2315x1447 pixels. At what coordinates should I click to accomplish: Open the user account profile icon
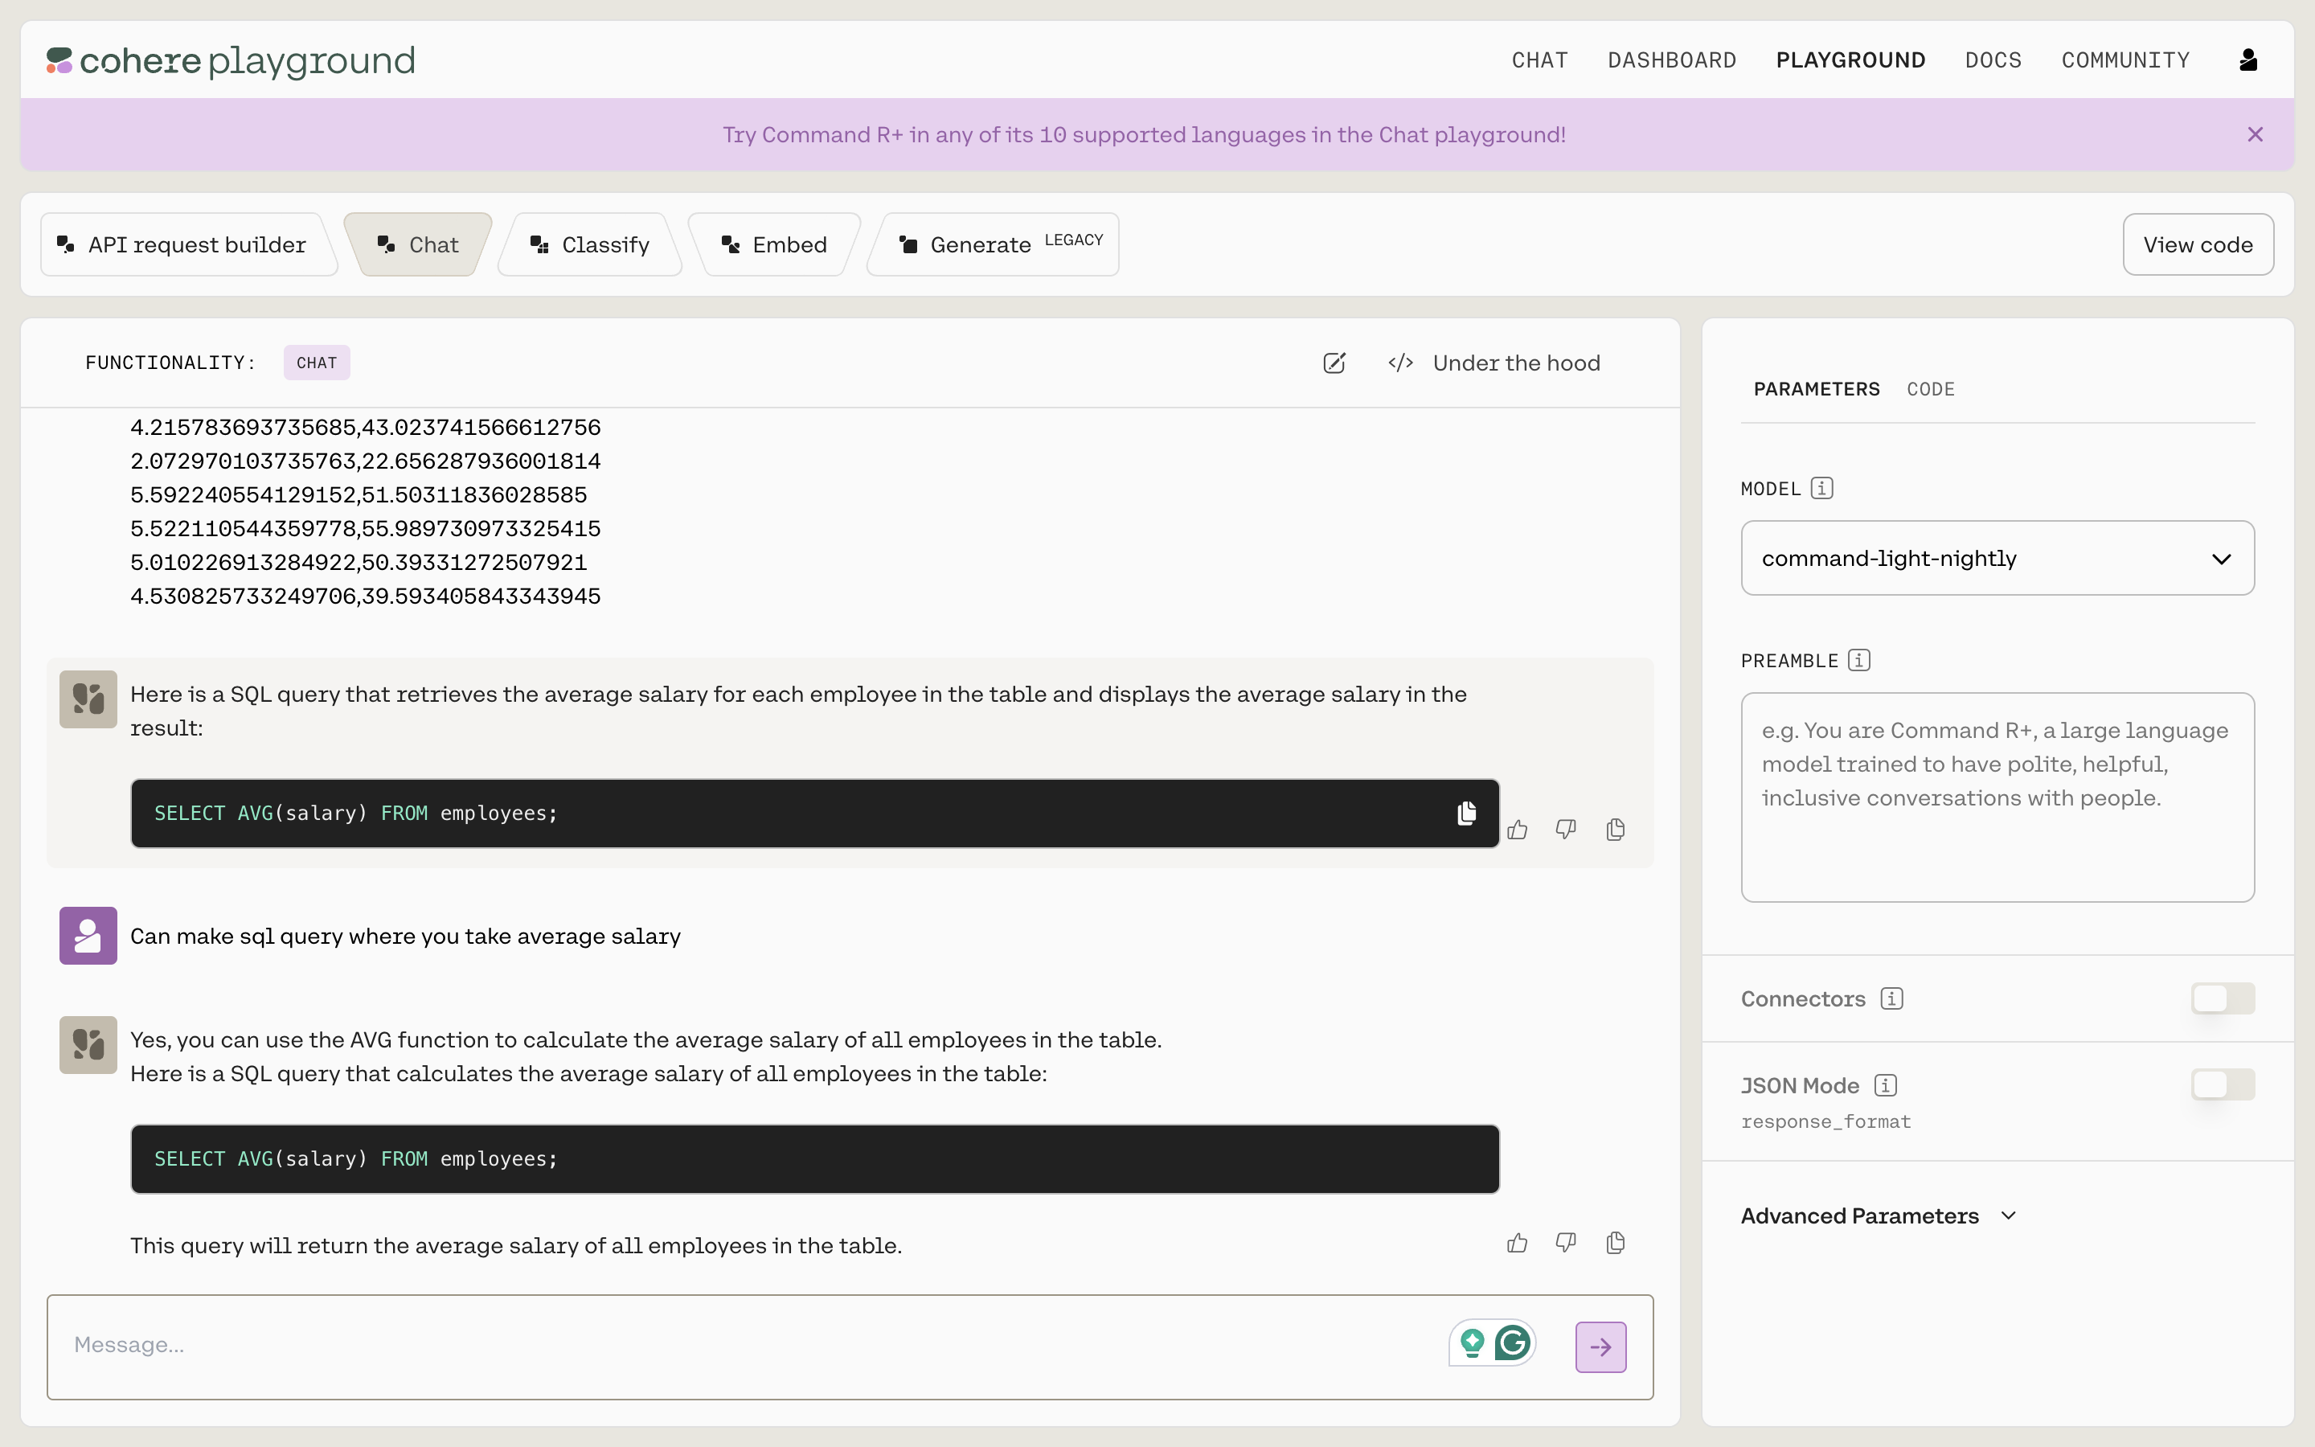[2248, 60]
